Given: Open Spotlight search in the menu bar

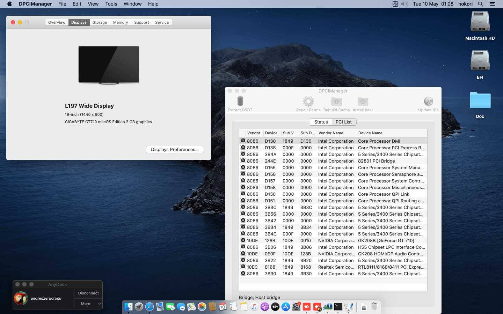Looking at the screenshot, I should (x=481, y=4).
